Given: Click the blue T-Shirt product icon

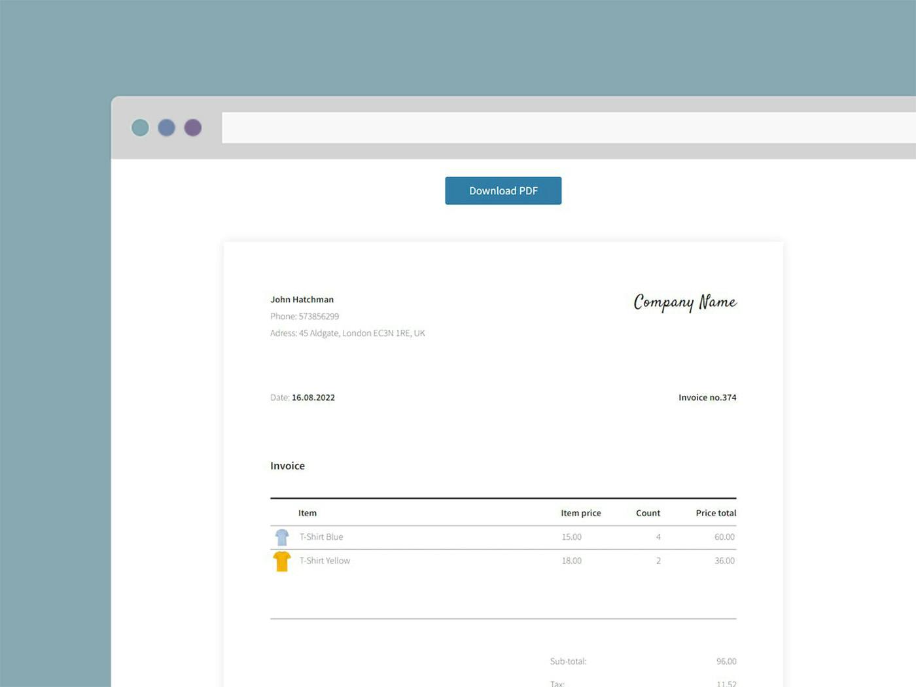Looking at the screenshot, I should [x=282, y=537].
